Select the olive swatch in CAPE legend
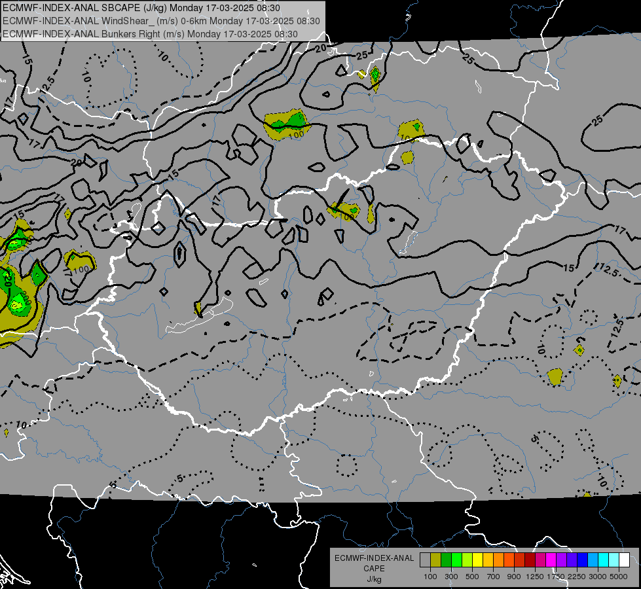The width and height of the screenshot is (641, 589). pyautogui.click(x=436, y=560)
